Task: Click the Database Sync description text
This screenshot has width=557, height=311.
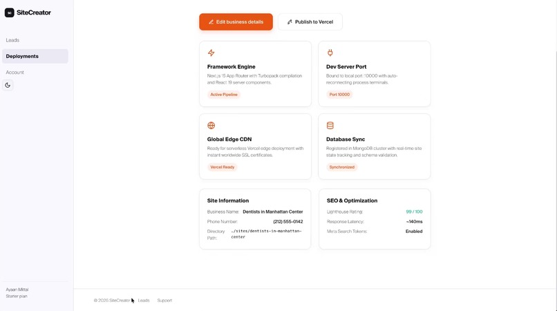Action: (x=374, y=152)
